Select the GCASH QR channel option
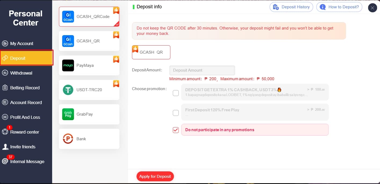Viewport: 380px width, 184px height. [151, 52]
